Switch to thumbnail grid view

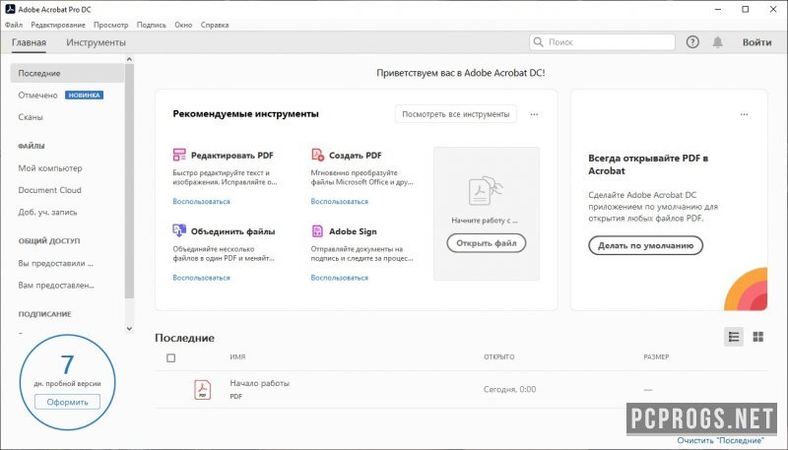[x=757, y=337]
